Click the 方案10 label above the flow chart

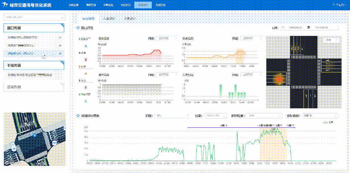click(x=290, y=125)
